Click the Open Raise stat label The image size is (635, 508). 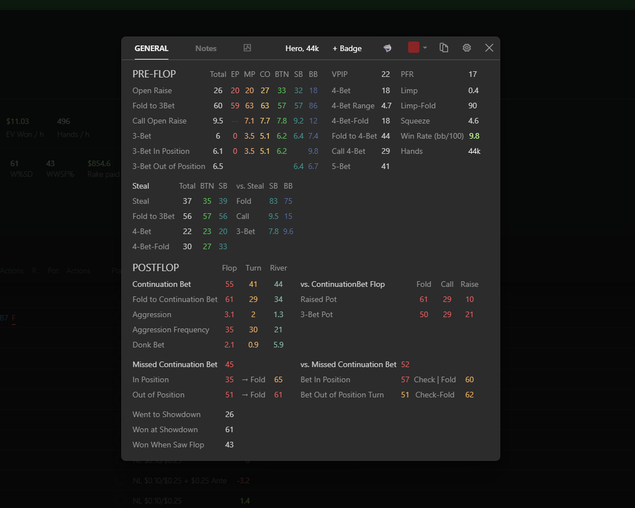click(152, 91)
